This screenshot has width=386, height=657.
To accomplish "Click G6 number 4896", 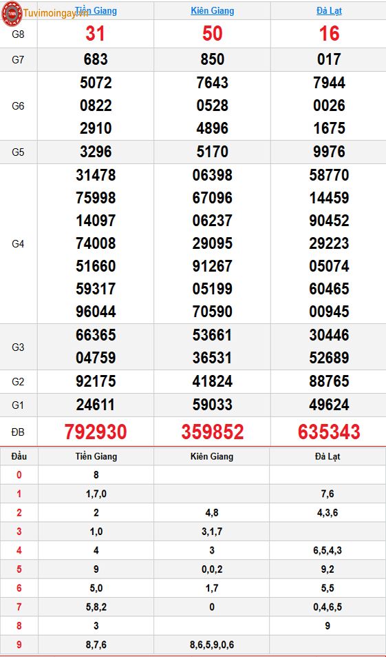I will click(213, 128).
